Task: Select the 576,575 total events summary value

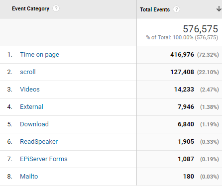Action: click(200, 29)
